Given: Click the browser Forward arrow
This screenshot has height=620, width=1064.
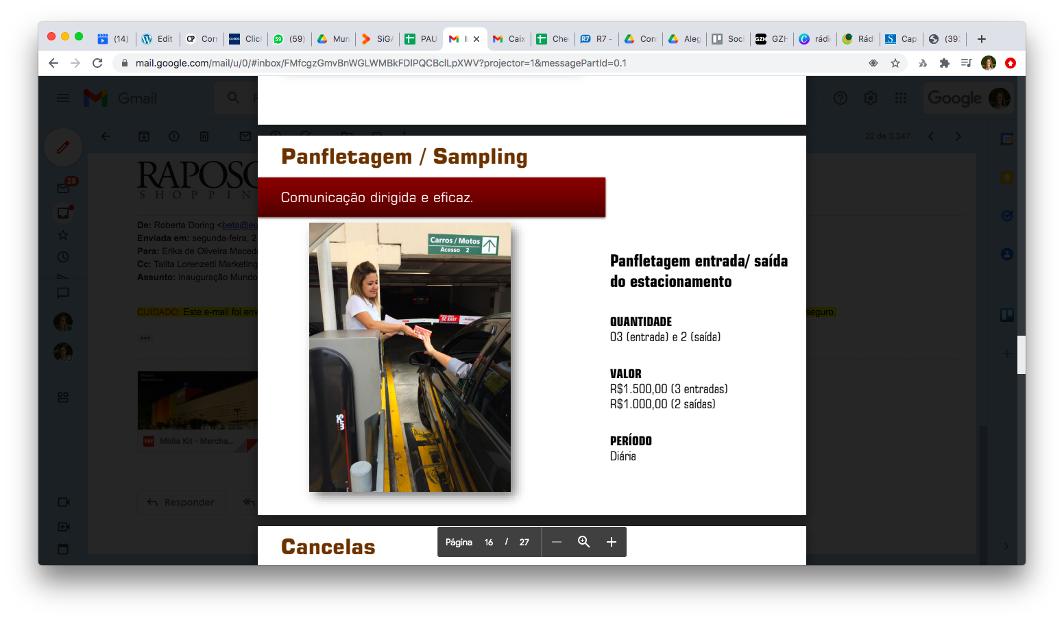Looking at the screenshot, I should tap(75, 63).
